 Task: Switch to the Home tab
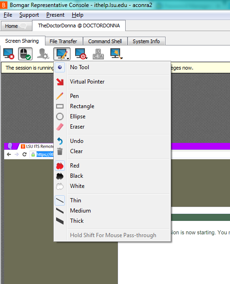pyautogui.click(x=17, y=26)
